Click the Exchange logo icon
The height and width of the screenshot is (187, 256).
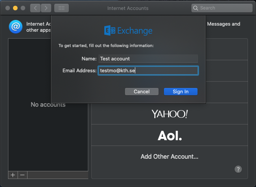(110, 31)
